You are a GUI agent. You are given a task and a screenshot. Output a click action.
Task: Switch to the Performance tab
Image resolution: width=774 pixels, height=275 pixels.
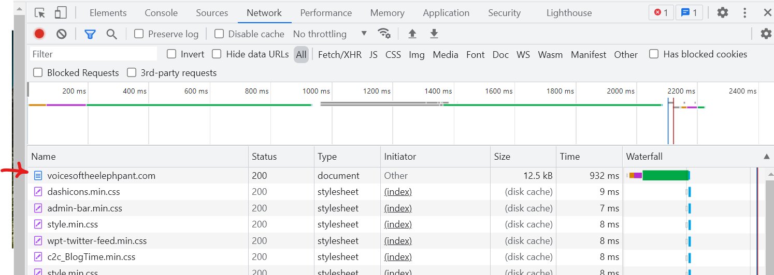point(326,13)
